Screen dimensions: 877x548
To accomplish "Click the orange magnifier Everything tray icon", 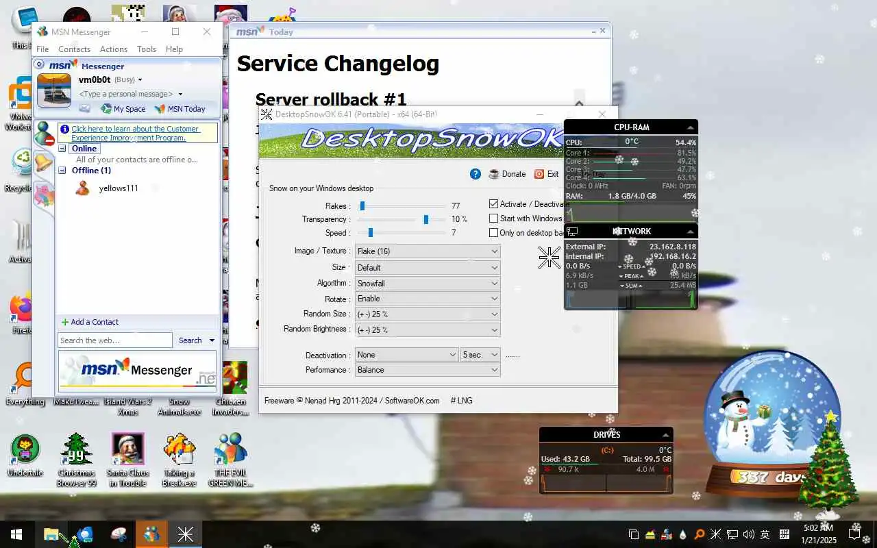I will point(700,534).
